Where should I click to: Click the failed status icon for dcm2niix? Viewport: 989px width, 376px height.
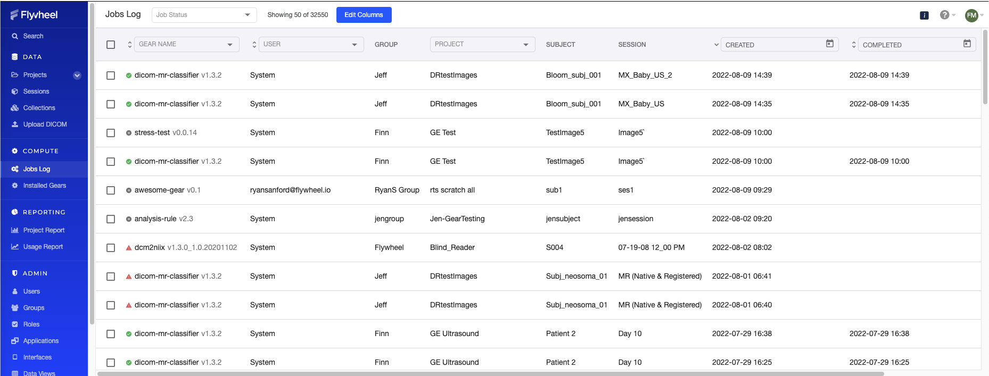click(x=129, y=248)
